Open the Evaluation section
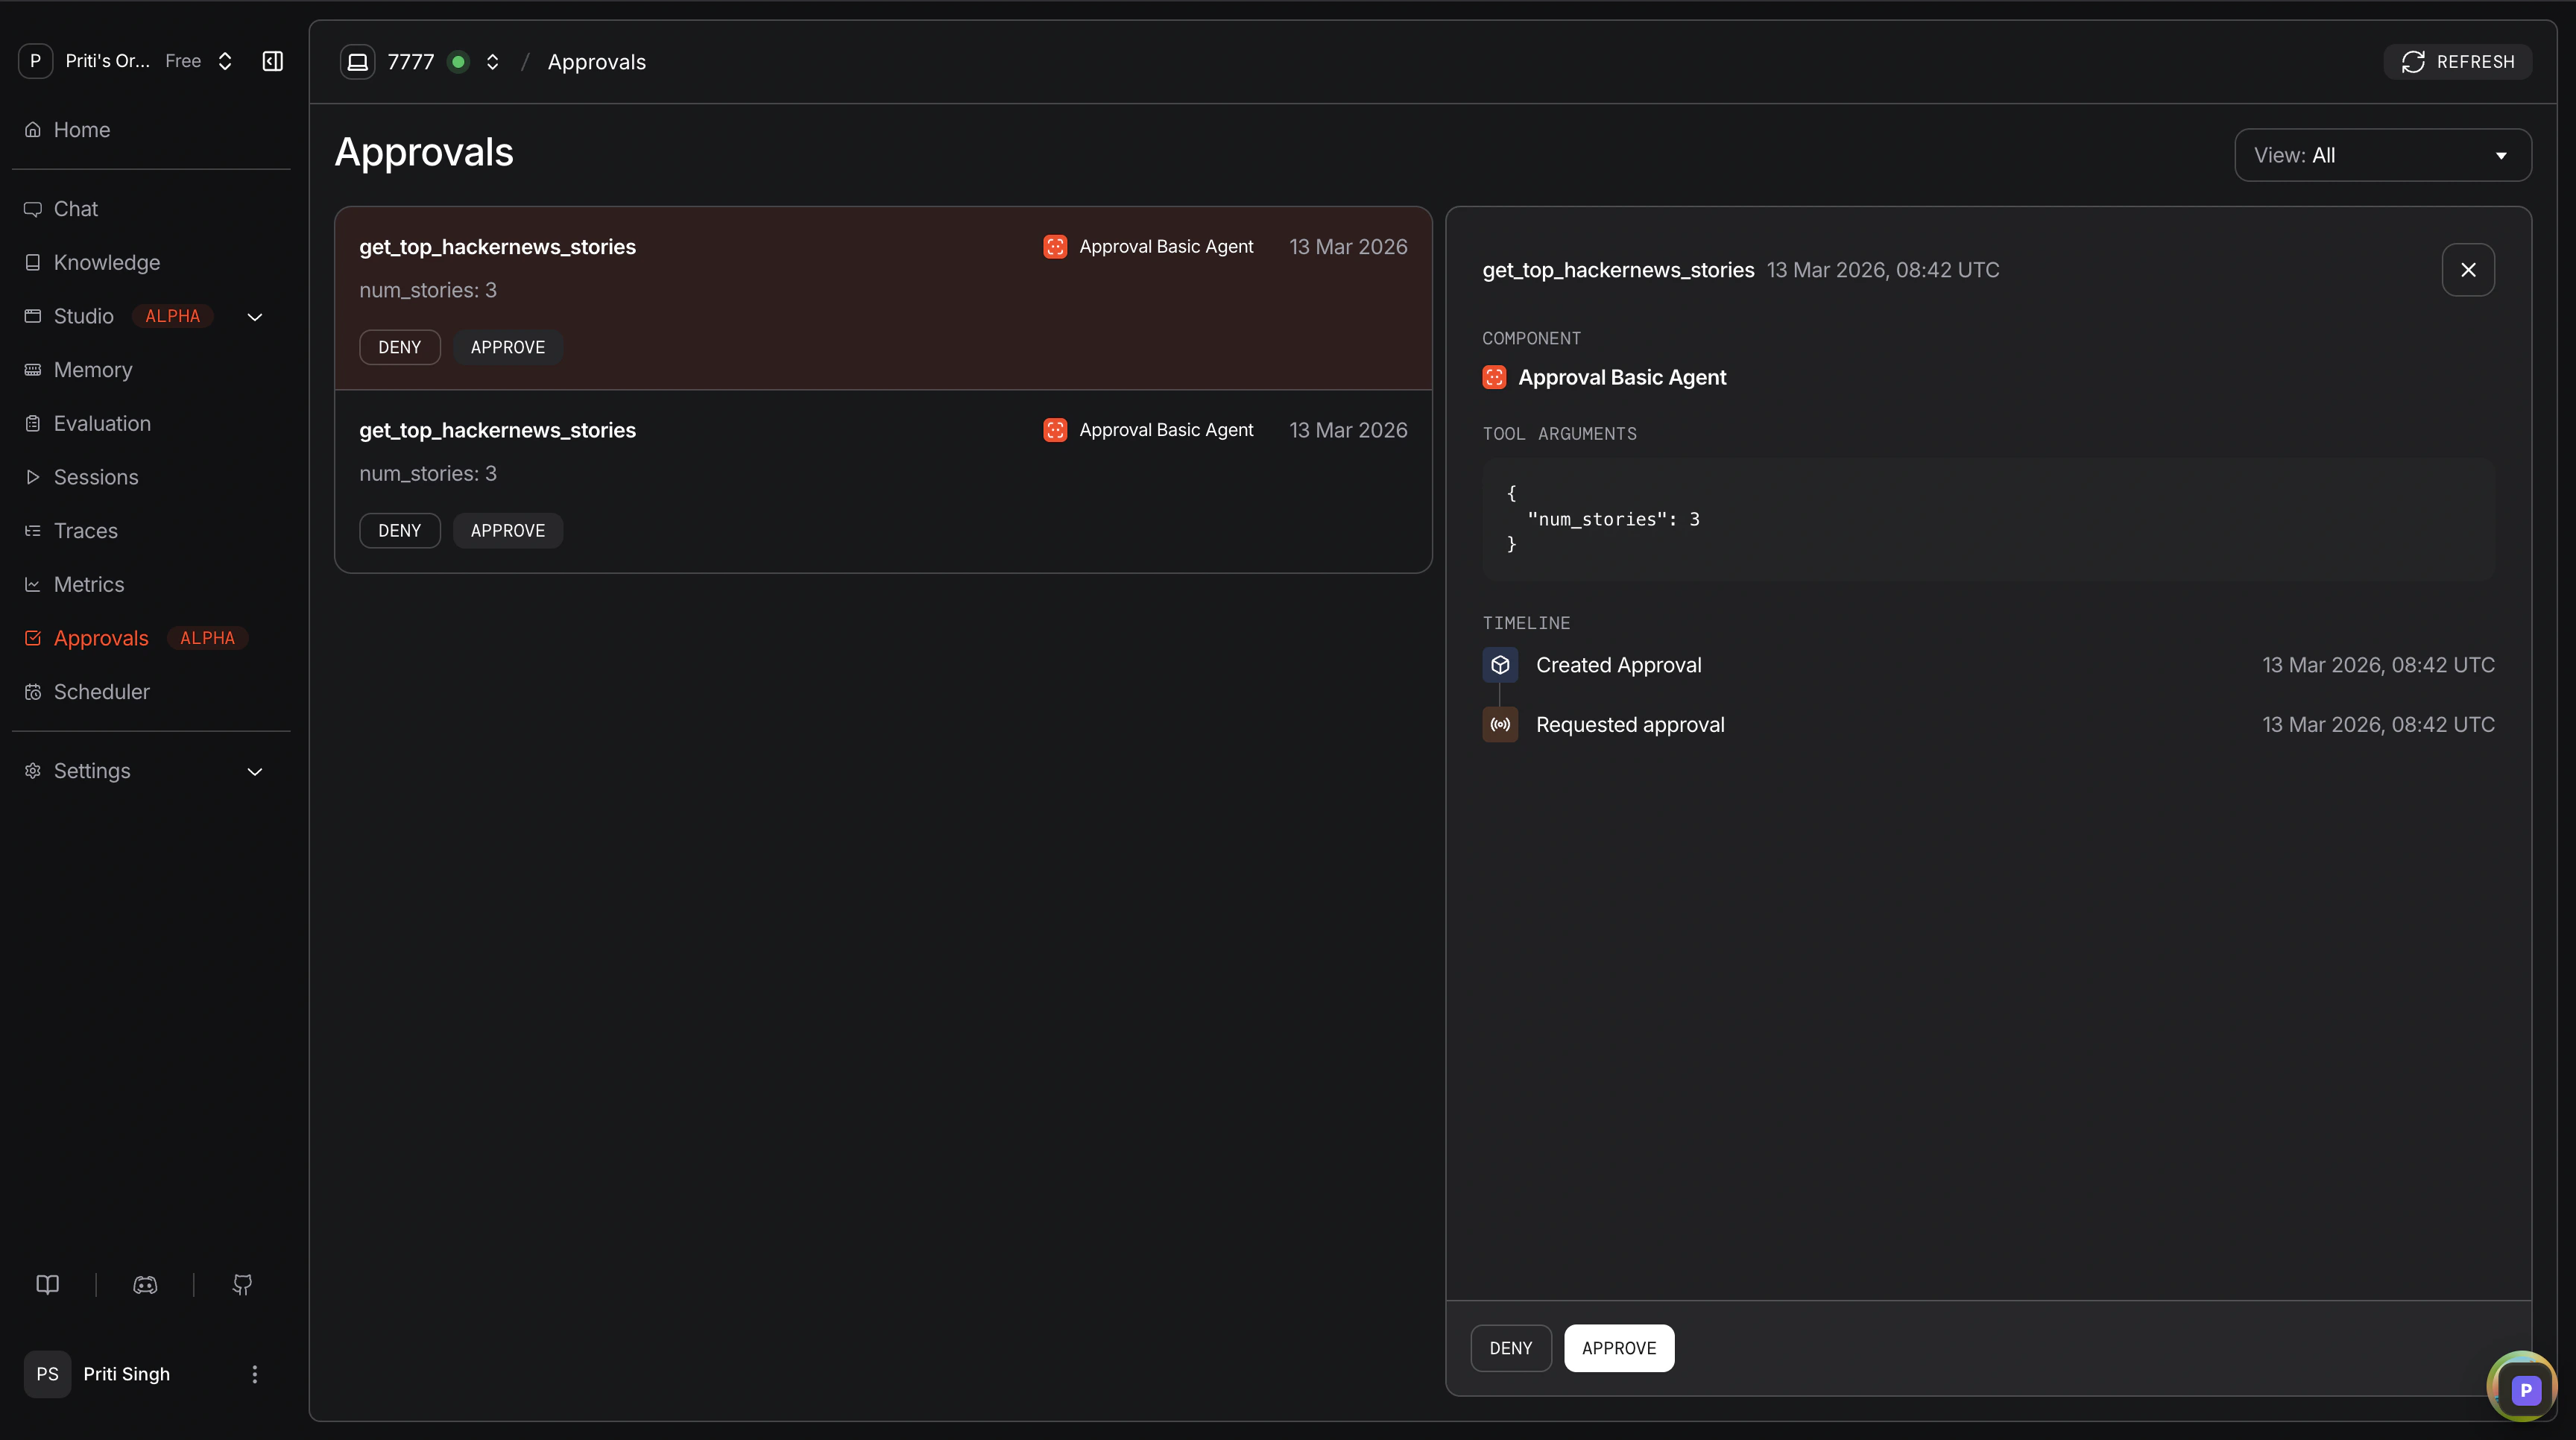The image size is (2576, 1440). click(x=101, y=423)
